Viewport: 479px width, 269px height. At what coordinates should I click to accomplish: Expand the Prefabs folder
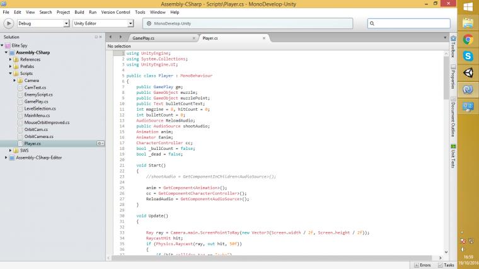point(11,66)
